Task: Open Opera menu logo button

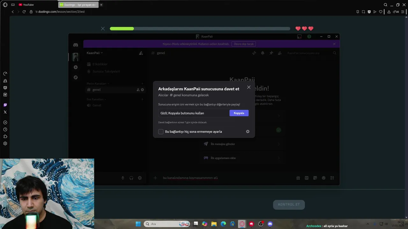Action: tap(5, 5)
